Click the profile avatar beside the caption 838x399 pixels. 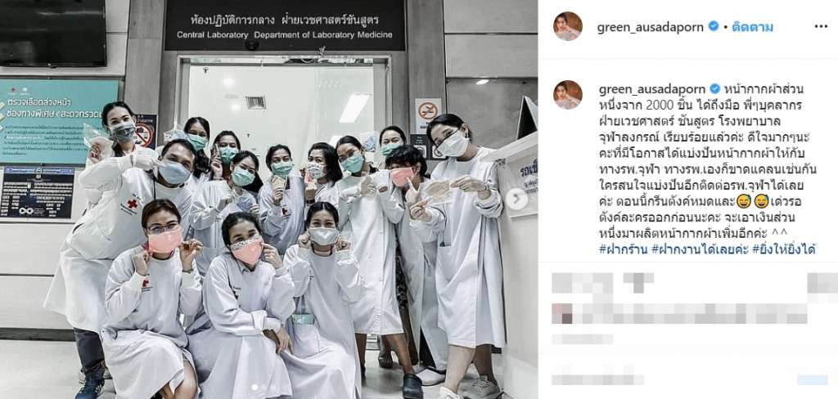568,95
